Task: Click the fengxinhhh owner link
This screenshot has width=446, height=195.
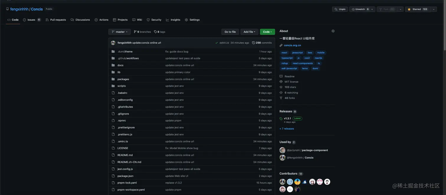Action: tap(19, 9)
